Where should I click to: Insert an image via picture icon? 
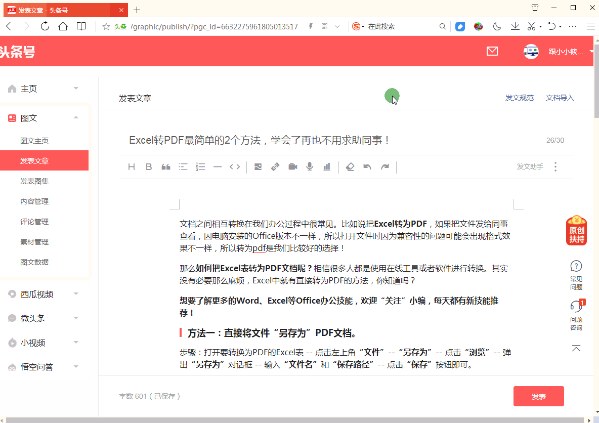[258, 167]
